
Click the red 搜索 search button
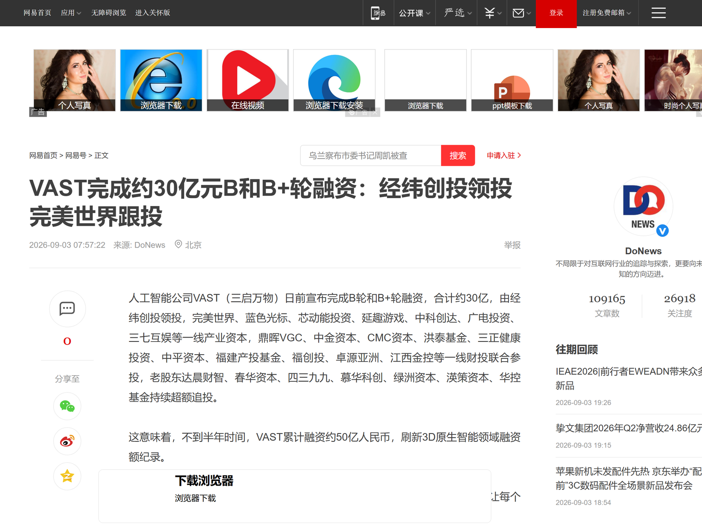click(x=458, y=156)
